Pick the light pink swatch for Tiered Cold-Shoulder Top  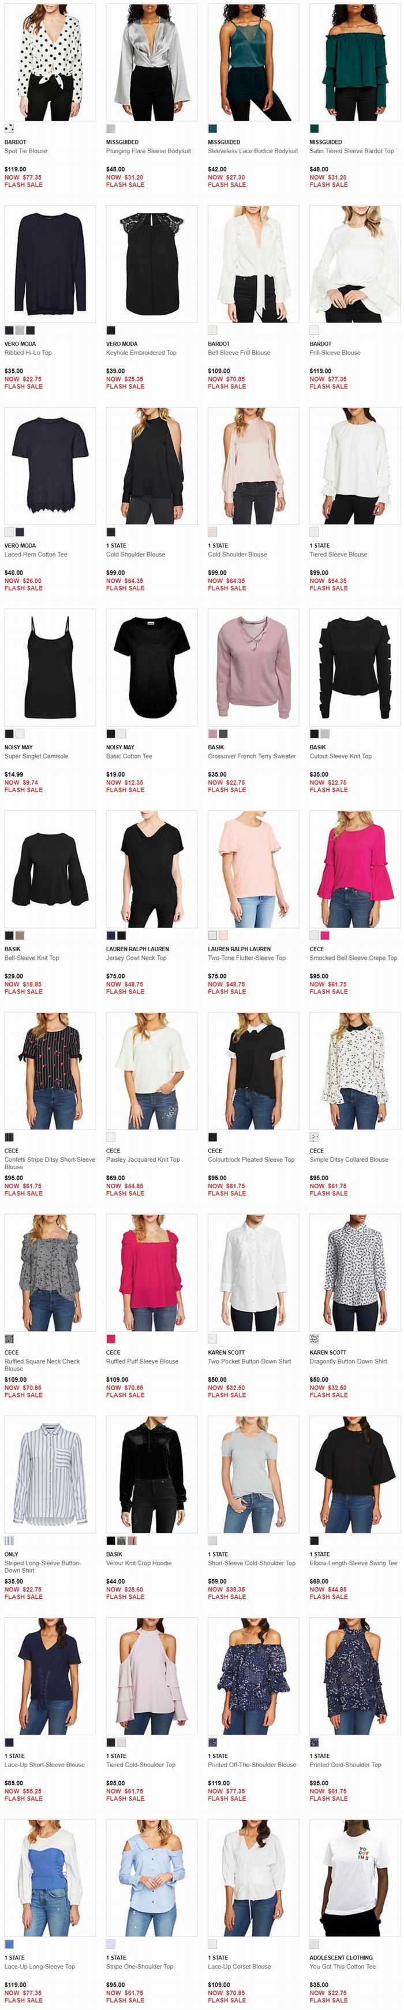pyautogui.click(x=121, y=1742)
